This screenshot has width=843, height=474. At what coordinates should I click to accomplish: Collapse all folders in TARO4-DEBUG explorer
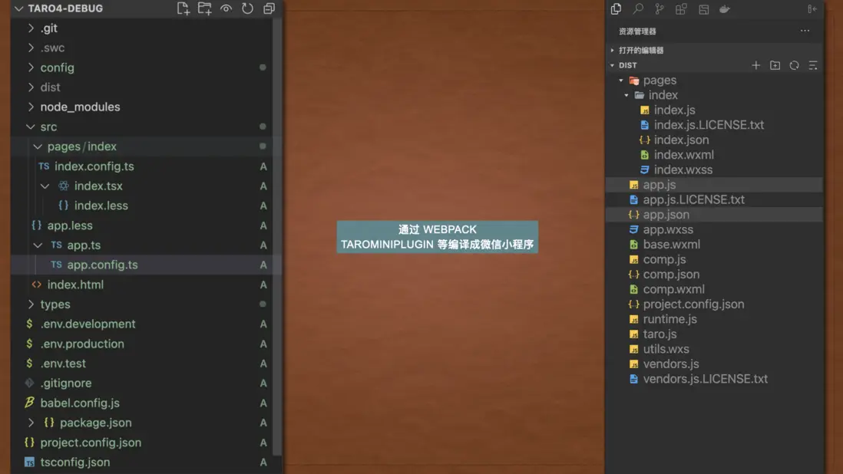click(269, 8)
